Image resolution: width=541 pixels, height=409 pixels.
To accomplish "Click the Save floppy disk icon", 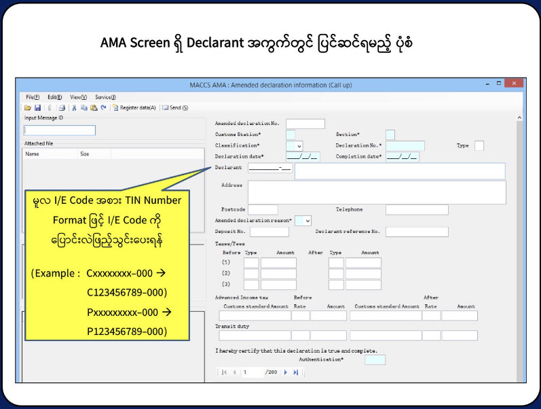I will 38,108.
